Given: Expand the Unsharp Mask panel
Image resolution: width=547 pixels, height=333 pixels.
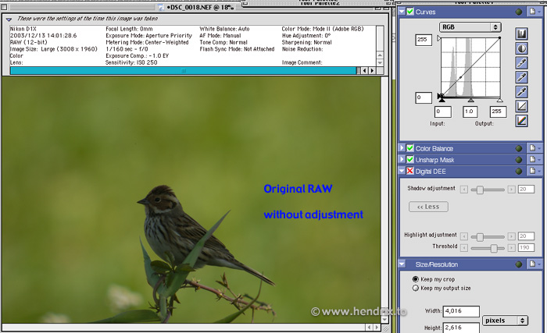Looking at the screenshot, I should point(402,159).
